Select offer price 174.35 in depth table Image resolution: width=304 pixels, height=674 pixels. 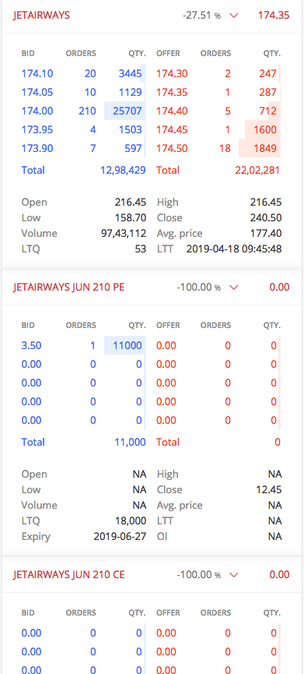(172, 93)
